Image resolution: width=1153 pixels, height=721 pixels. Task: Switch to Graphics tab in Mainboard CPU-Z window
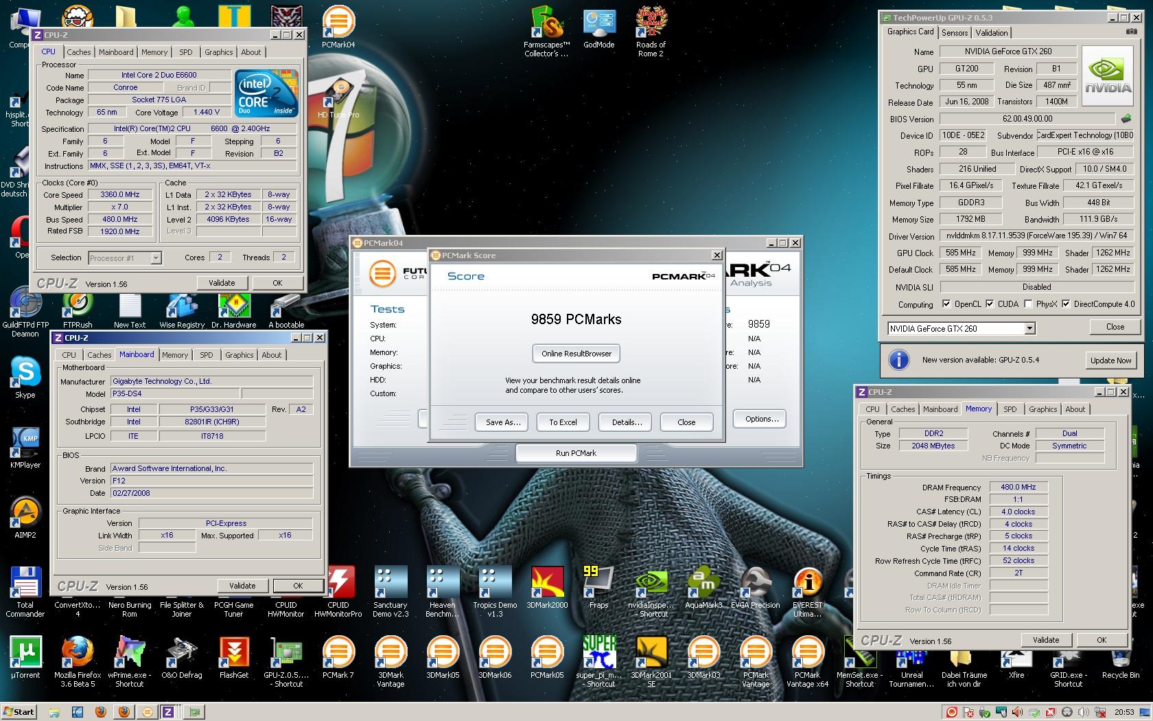click(240, 355)
